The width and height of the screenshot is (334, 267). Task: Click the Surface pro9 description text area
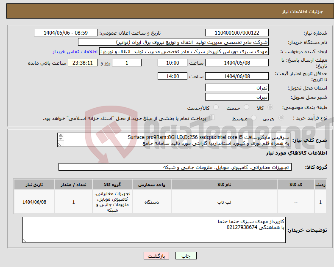pyautogui.click(x=174, y=140)
